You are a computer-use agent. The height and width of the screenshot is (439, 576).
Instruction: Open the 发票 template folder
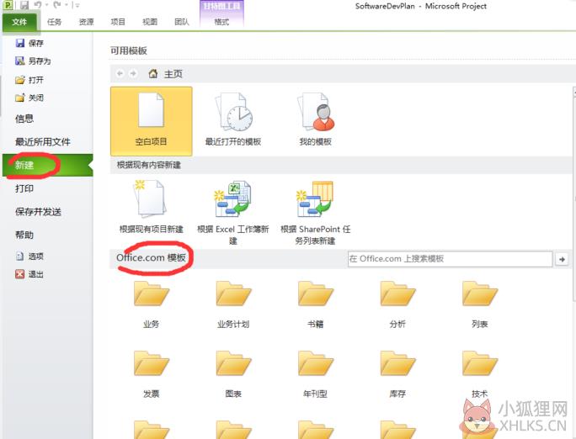point(151,374)
